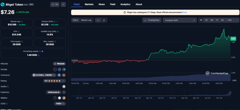The width and height of the screenshot is (240, 110).
Task: Switch to the Yield tab
Action: pyautogui.click(x=113, y=4)
